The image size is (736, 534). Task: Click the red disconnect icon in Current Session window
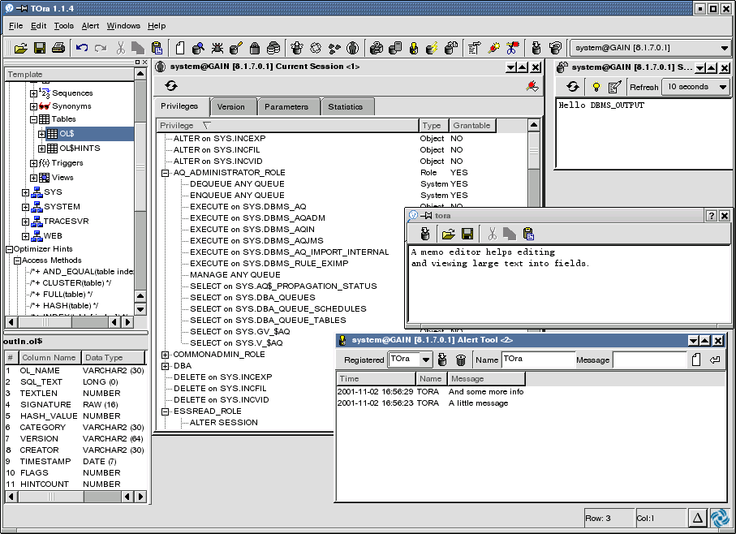click(532, 86)
